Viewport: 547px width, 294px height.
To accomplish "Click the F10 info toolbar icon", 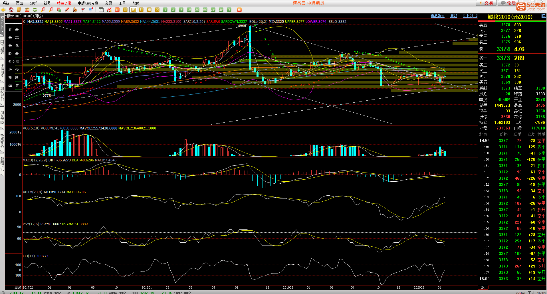I will [27, 10].
